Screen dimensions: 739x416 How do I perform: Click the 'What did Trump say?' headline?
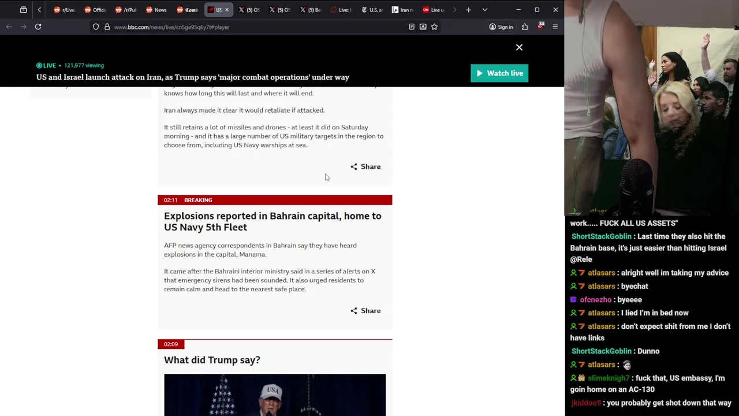(x=212, y=360)
